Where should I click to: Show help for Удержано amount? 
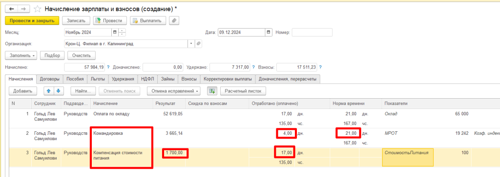pos(253,68)
